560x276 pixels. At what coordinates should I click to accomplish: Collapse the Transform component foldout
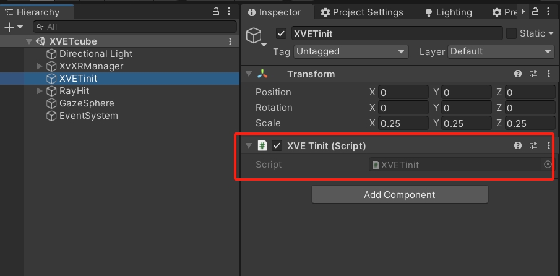[x=248, y=74]
